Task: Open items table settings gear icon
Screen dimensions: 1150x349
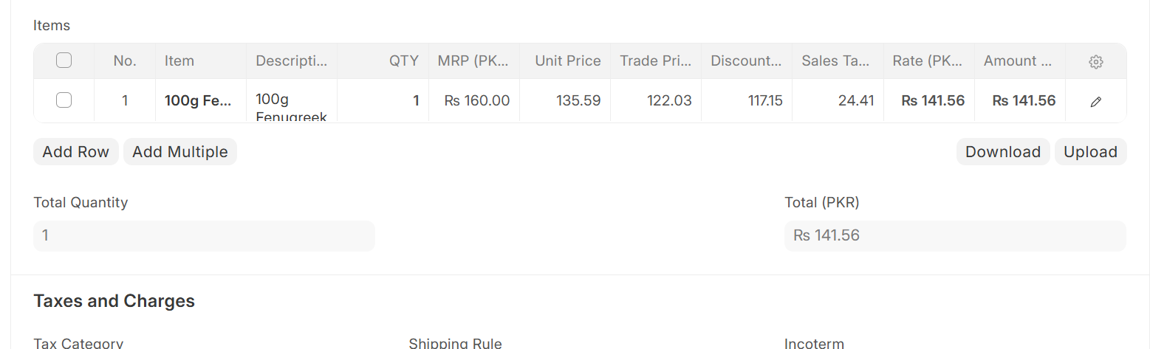Action: point(1096,62)
